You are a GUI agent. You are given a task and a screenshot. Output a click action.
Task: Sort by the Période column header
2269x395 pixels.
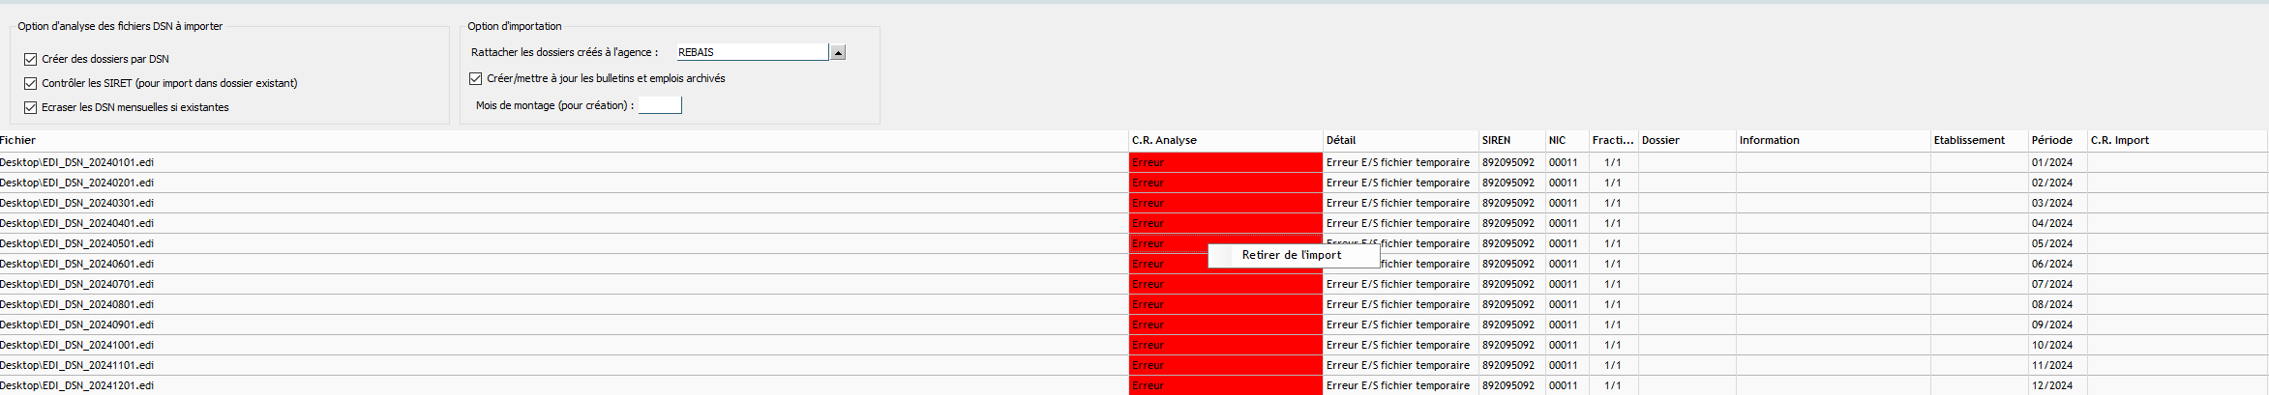tap(2058, 140)
